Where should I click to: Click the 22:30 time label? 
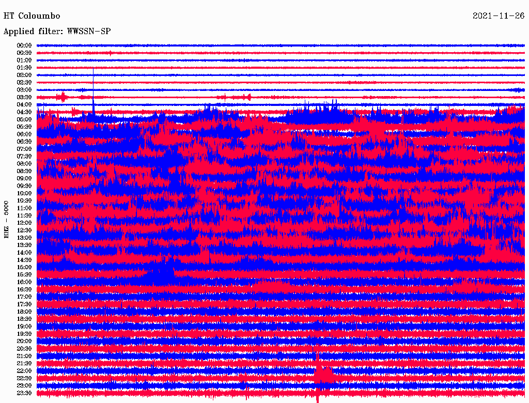(24, 378)
